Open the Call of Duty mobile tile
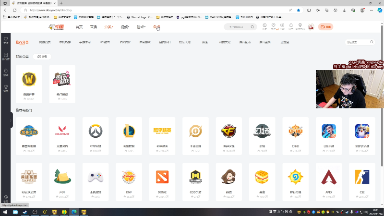Screen dimensions: 384x216 [195, 182]
